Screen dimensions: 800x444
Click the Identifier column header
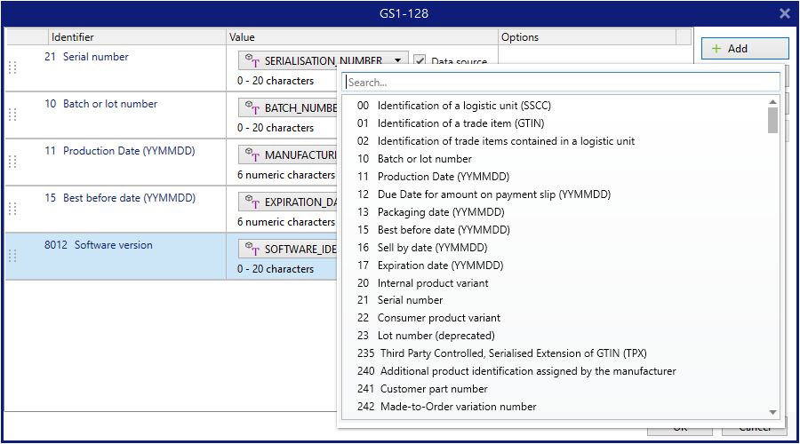(x=137, y=37)
